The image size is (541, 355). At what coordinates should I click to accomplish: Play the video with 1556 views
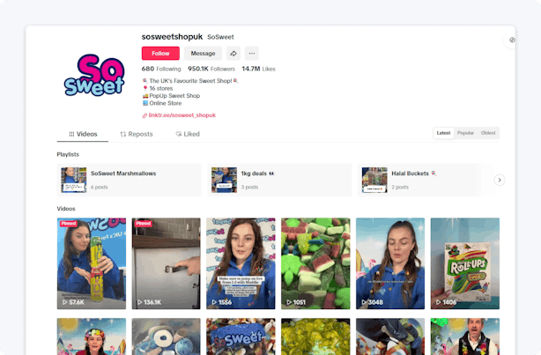click(x=241, y=263)
